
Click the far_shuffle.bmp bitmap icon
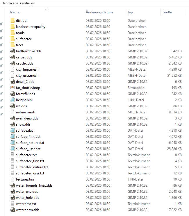12,88
